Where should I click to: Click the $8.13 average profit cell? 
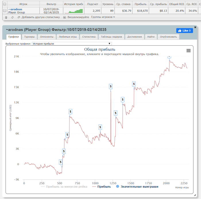(159, 11)
